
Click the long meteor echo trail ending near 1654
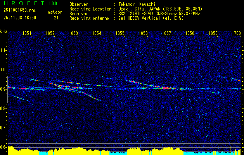(x=75, y=91)
